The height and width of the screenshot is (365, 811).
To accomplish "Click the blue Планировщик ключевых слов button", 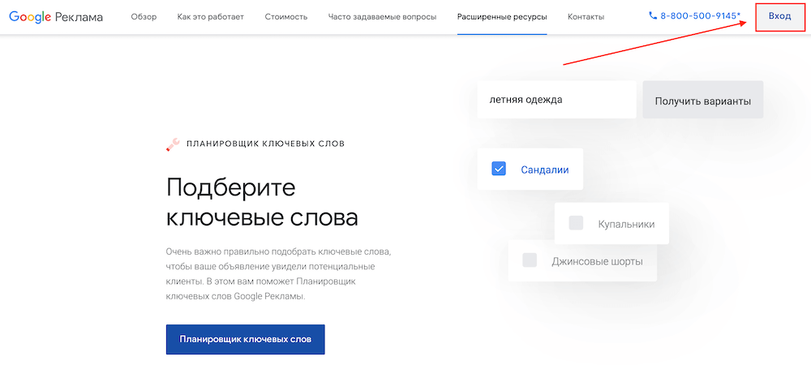I will pyautogui.click(x=246, y=340).
